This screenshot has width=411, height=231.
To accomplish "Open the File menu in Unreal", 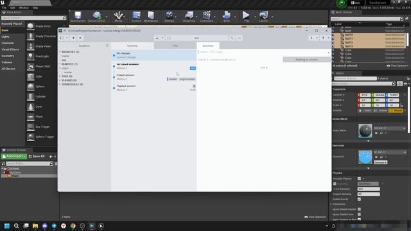I will tap(4, 8).
